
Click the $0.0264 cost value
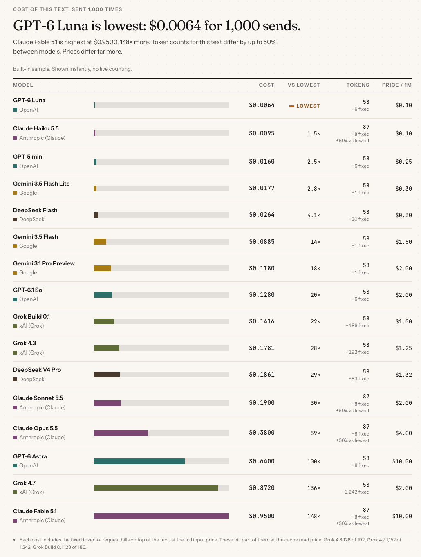click(x=262, y=215)
